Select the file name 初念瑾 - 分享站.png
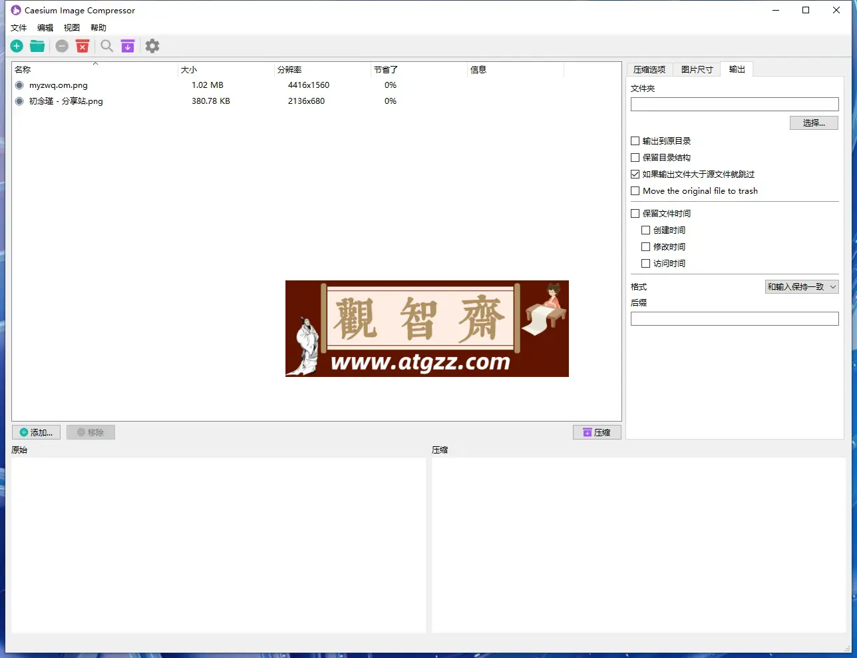This screenshot has height=658, width=857. (x=66, y=101)
